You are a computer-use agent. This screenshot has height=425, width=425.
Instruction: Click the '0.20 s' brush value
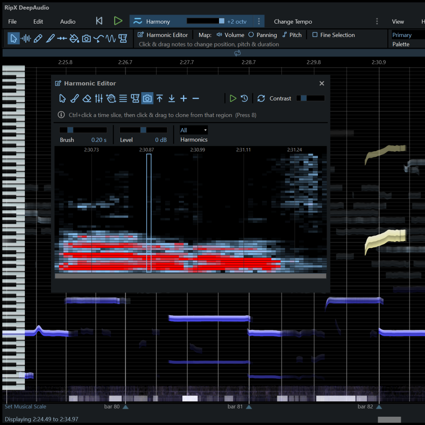(x=99, y=140)
